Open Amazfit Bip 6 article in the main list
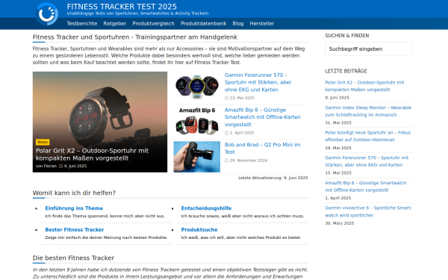The width and height of the screenshot is (448, 280). pos(263,117)
